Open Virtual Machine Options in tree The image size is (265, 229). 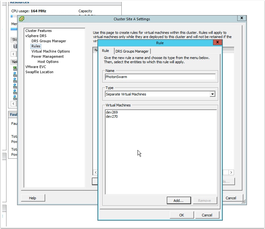pyautogui.click(x=51, y=51)
